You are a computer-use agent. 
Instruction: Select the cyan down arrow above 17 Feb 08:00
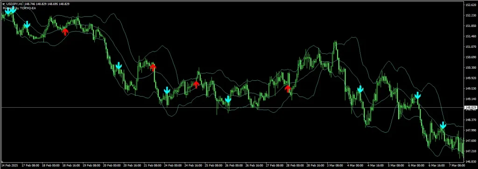[x=27, y=25]
